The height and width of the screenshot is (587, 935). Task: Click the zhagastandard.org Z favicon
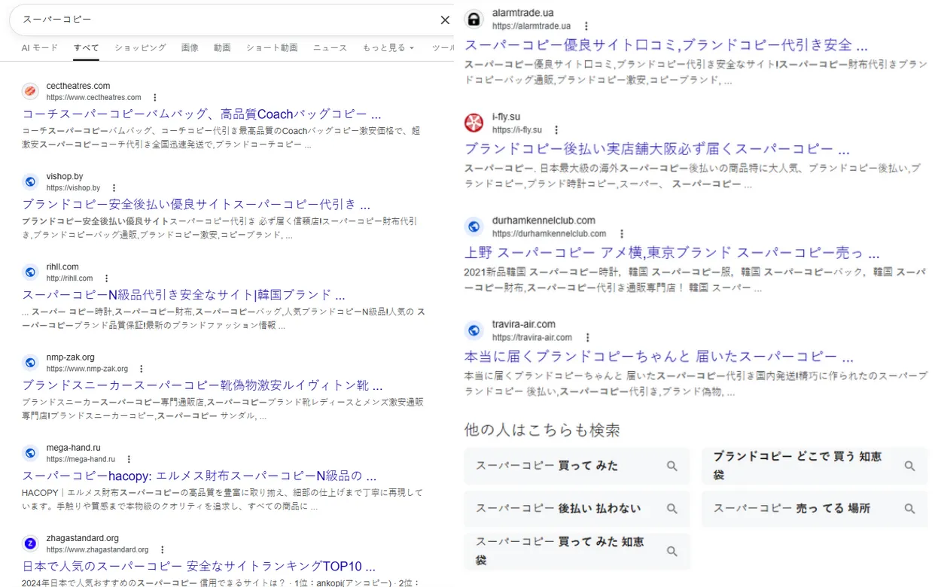point(30,543)
